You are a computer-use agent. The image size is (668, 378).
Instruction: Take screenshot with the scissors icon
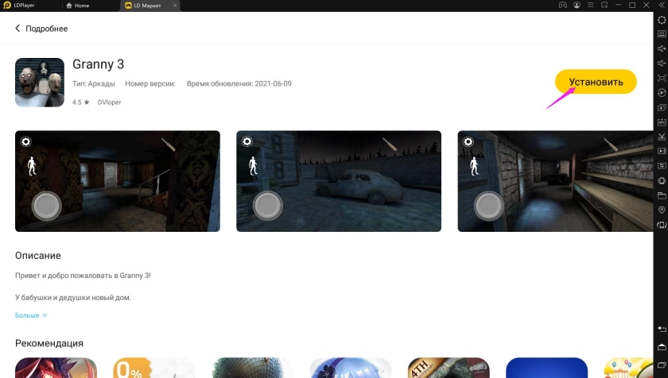(662, 137)
